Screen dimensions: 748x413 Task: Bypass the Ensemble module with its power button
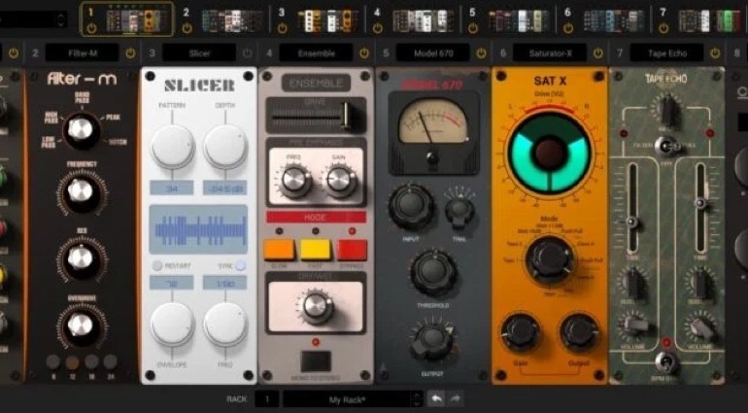pyautogui.click(x=364, y=53)
